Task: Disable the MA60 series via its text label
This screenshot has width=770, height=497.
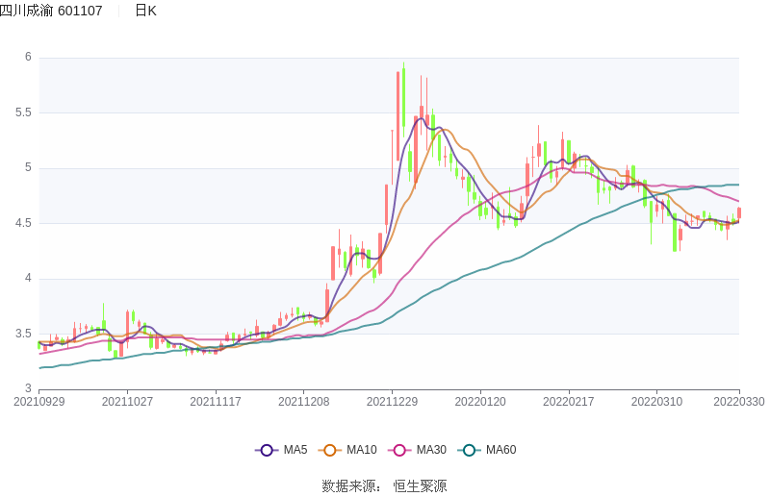Action: coord(500,450)
